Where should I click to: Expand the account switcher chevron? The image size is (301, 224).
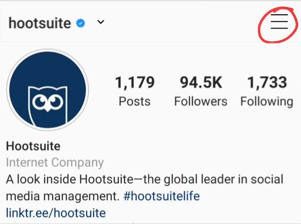(101, 22)
